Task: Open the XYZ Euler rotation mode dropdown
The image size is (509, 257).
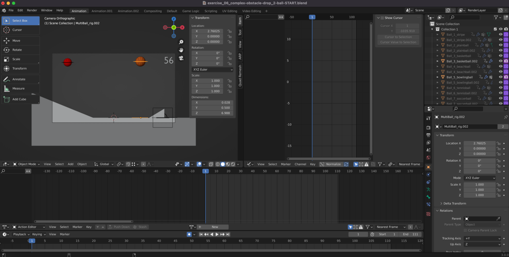Action: click(x=212, y=70)
